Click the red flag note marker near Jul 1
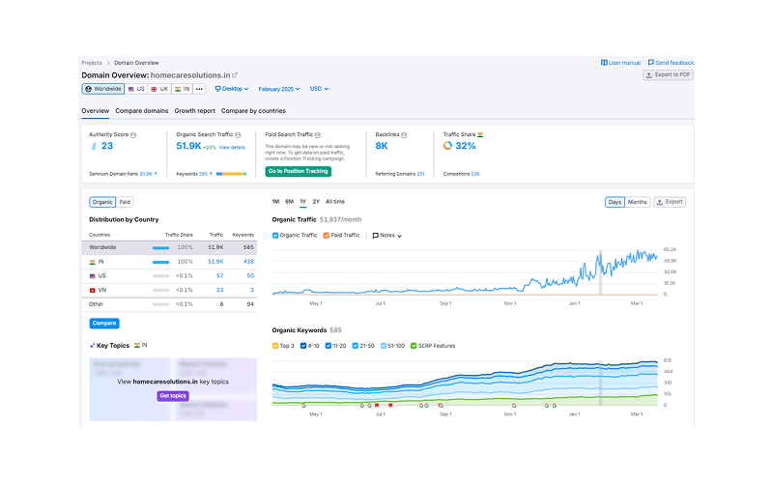This screenshot has width=773, height=483. click(x=377, y=405)
